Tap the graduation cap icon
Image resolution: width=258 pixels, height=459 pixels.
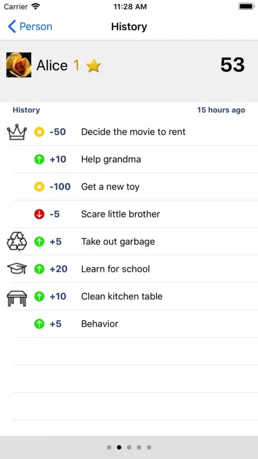click(16, 269)
